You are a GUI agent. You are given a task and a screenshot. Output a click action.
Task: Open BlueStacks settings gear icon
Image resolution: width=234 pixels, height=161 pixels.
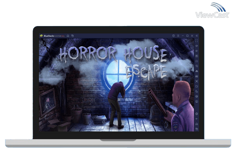point(197,114)
